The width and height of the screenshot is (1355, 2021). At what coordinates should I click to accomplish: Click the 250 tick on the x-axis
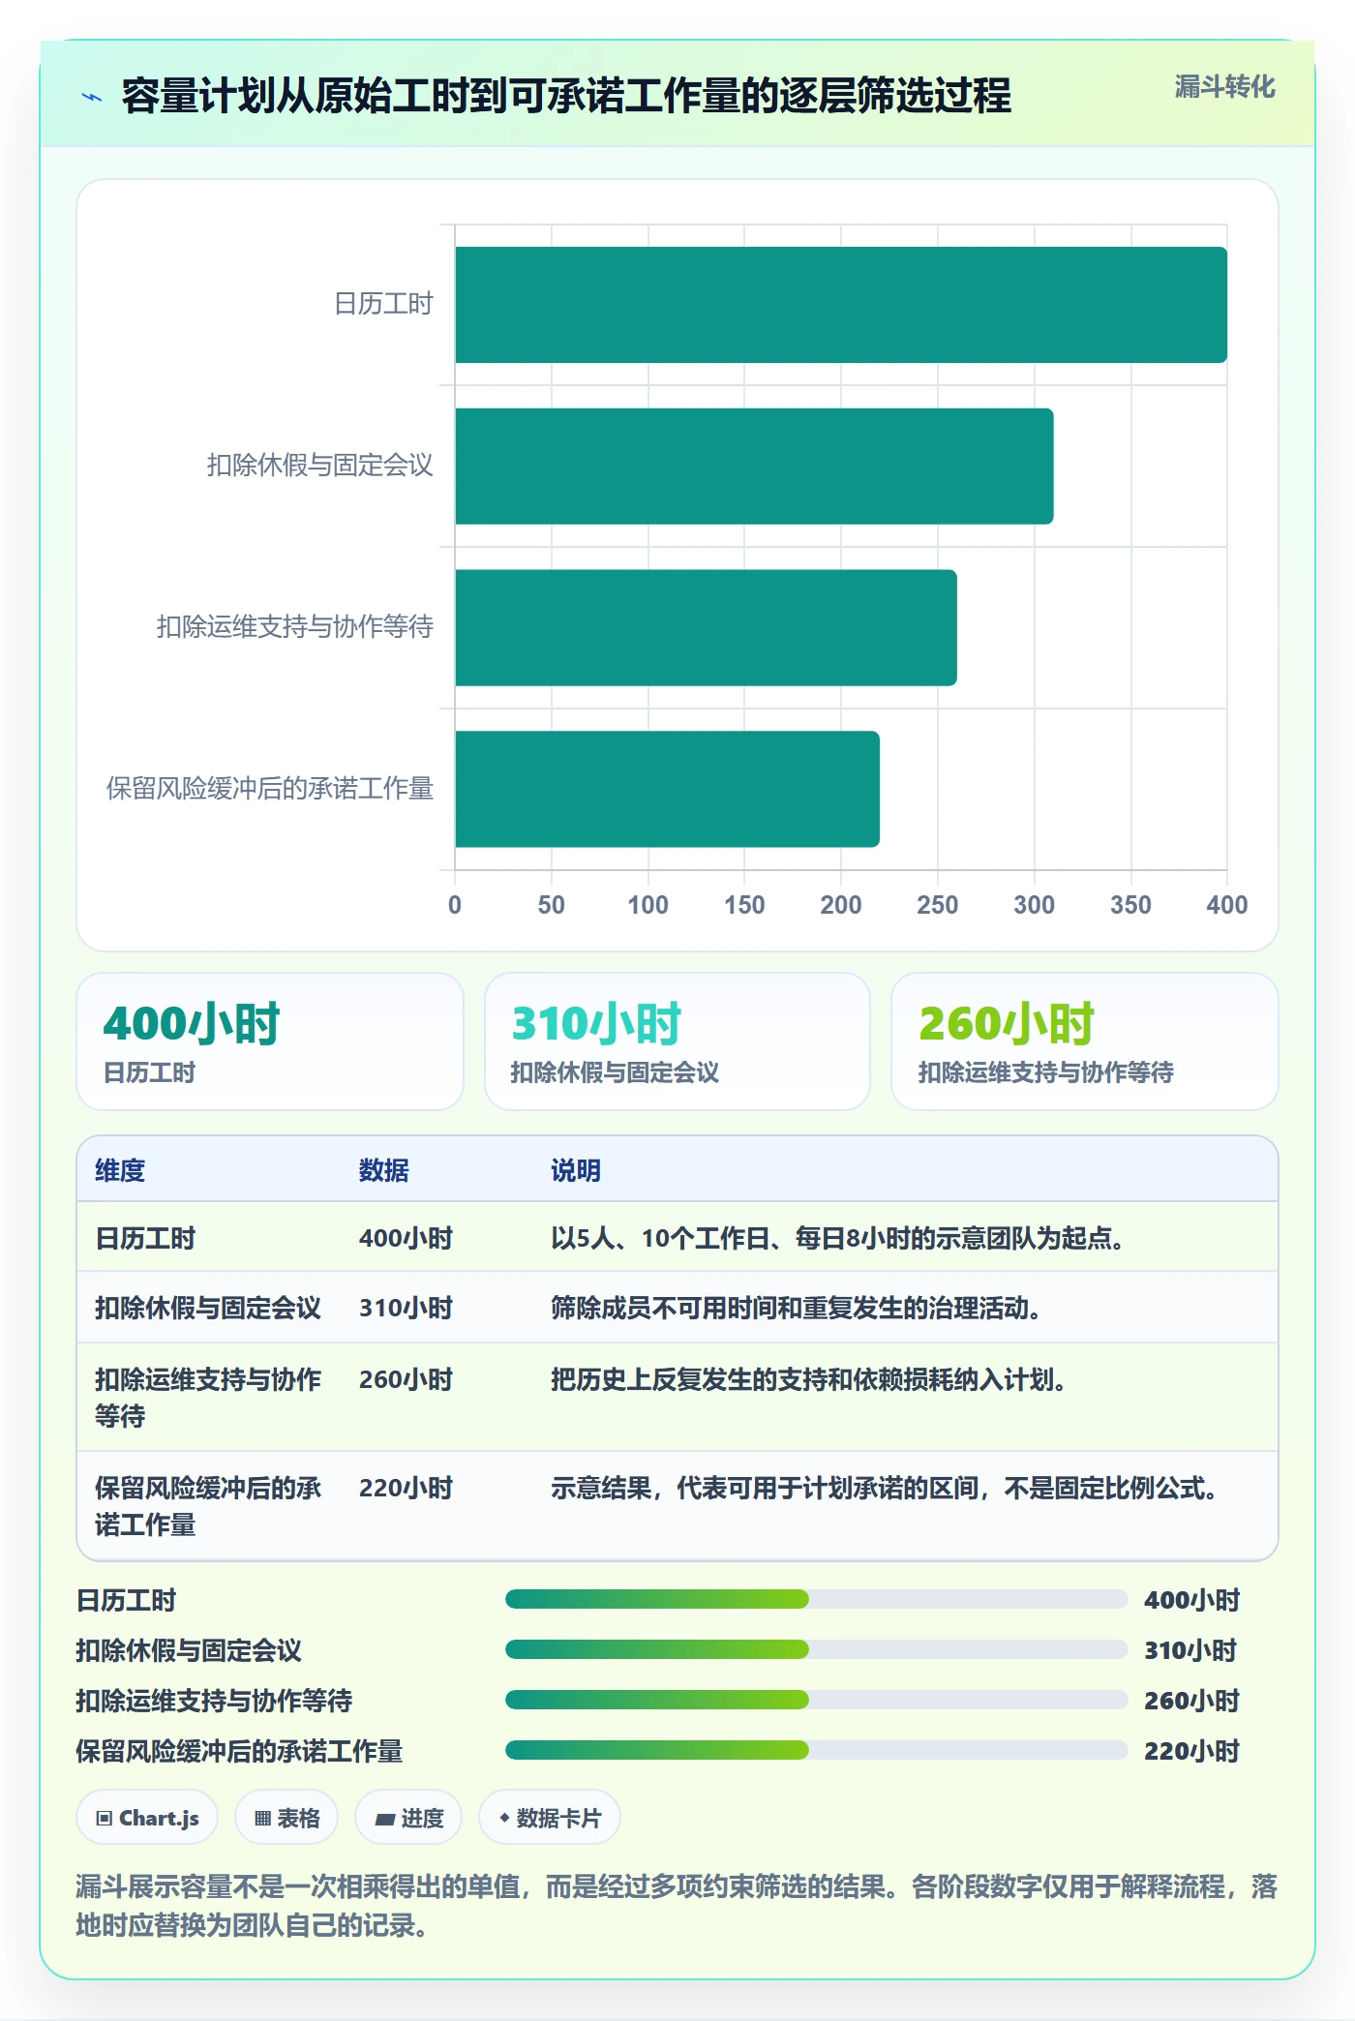(x=937, y=905)
